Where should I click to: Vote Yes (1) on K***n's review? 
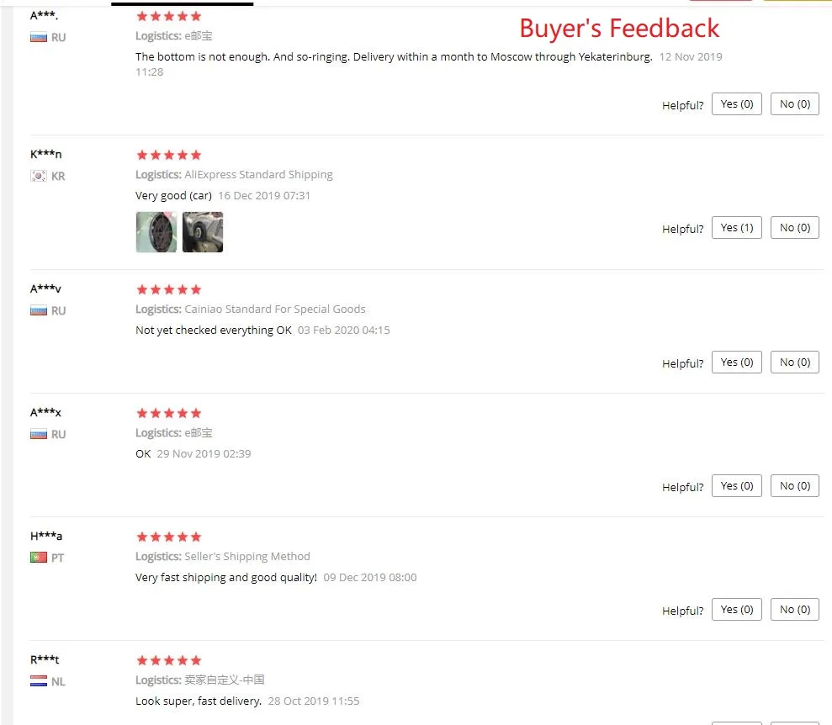tap(736, 228)
